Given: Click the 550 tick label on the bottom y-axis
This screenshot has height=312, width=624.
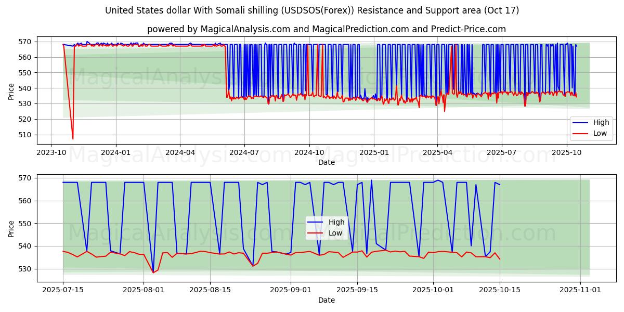Looking at the screenshot, I should coord(24,224).
